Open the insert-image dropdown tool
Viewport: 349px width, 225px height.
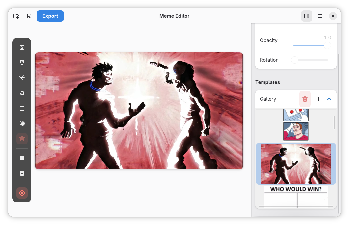coord(22,63)
